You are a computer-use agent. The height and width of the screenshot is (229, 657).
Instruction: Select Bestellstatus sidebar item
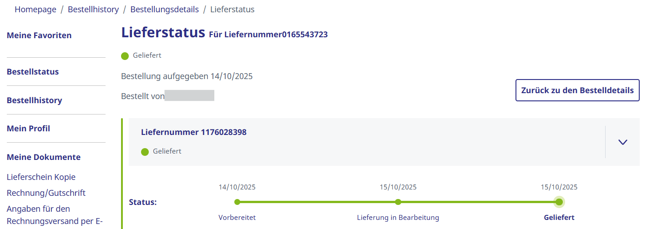click(x=33, y=72)
